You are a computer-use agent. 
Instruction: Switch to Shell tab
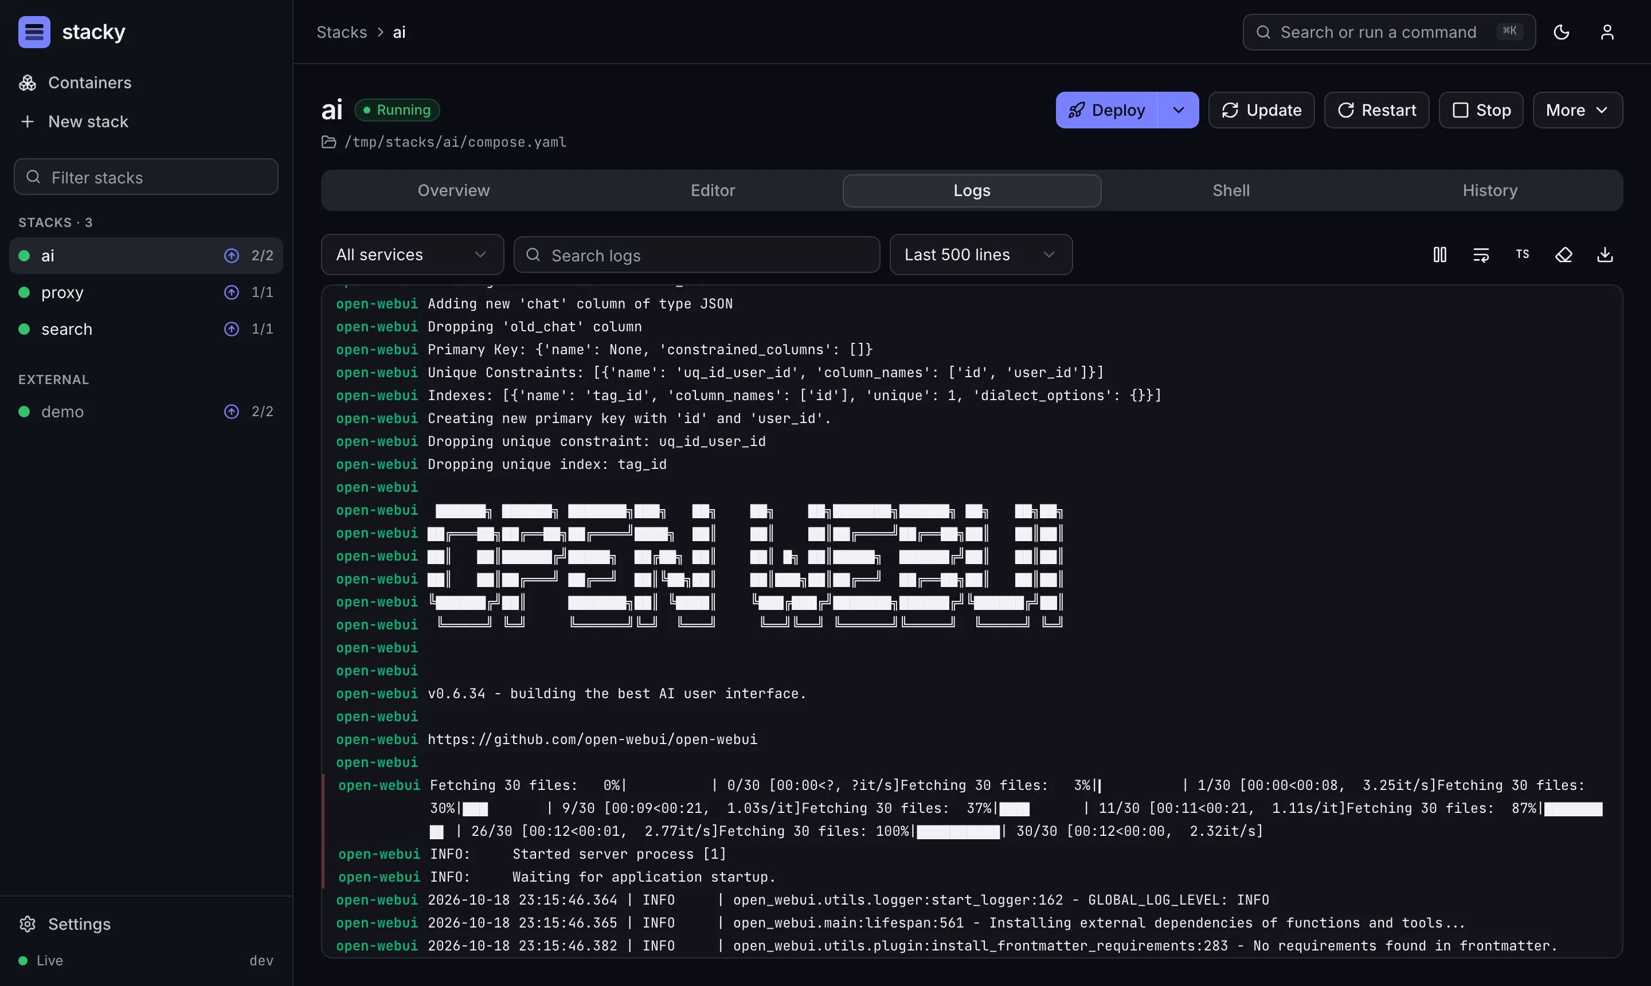click(1231, 191)
